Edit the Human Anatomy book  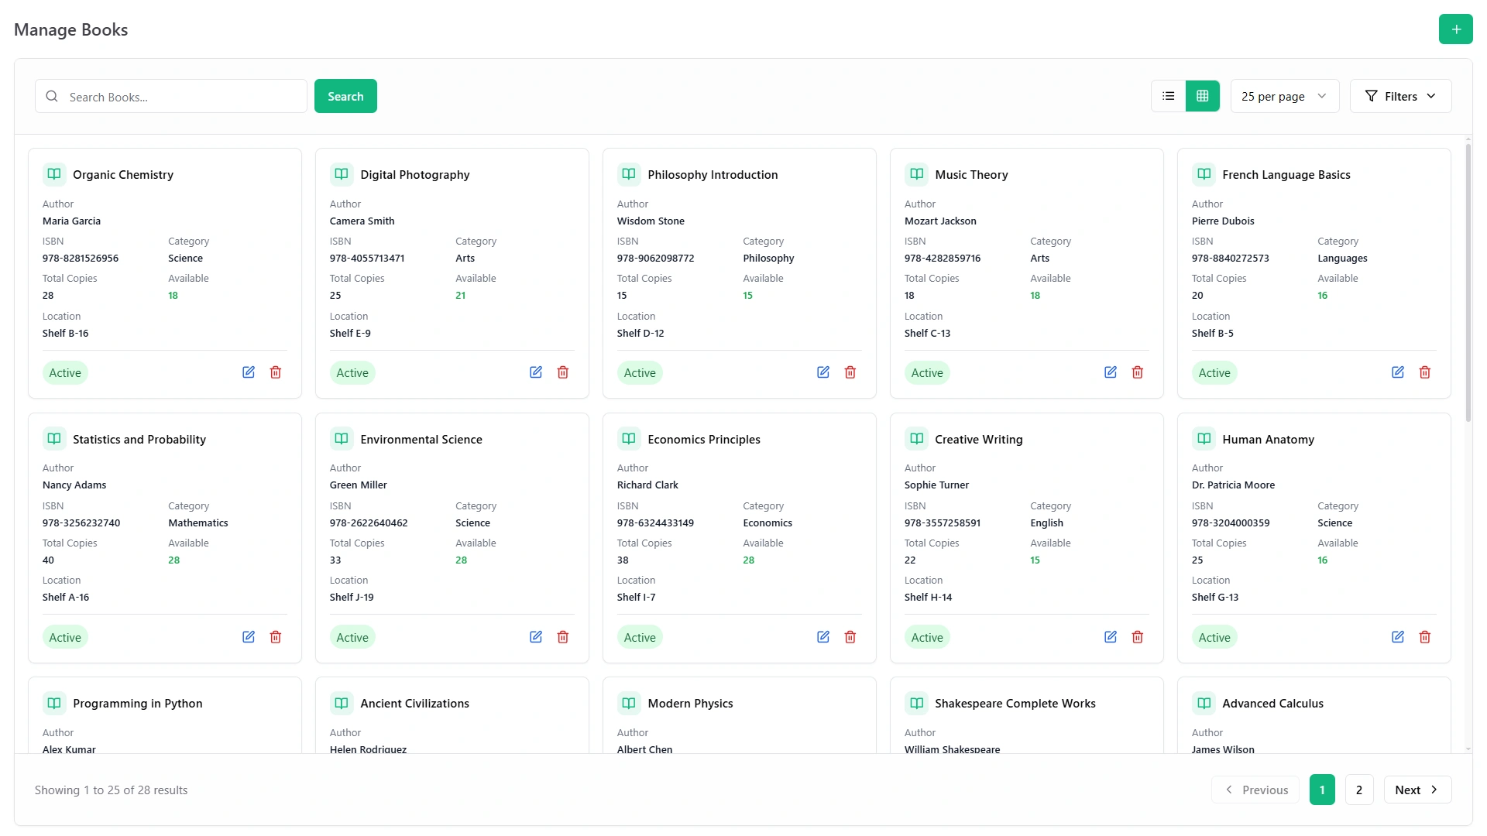point(1398,637)
